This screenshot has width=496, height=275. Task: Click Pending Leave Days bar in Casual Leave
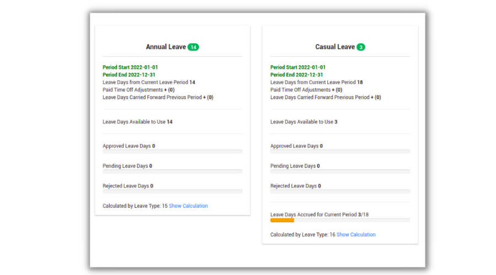coord(340,171)
